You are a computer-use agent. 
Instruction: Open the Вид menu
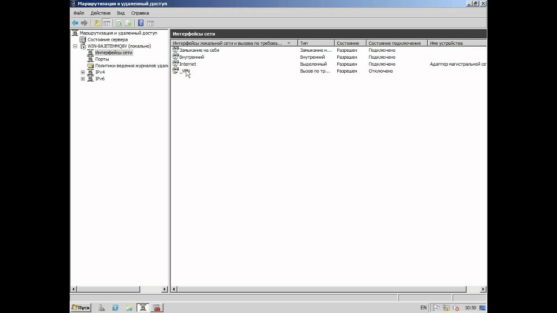(x=121, y=13)
